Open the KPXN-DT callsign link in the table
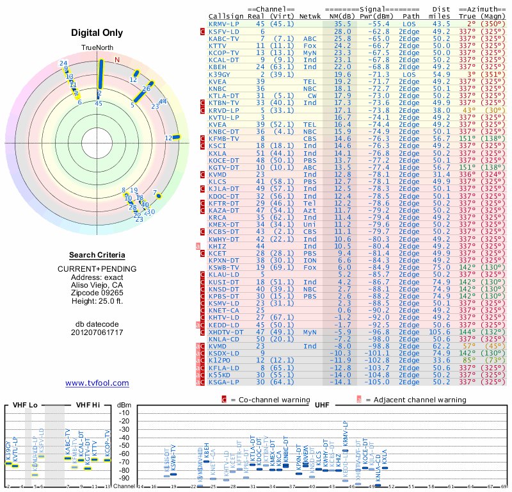The image size is (512, 492). [x=223, y=261]
